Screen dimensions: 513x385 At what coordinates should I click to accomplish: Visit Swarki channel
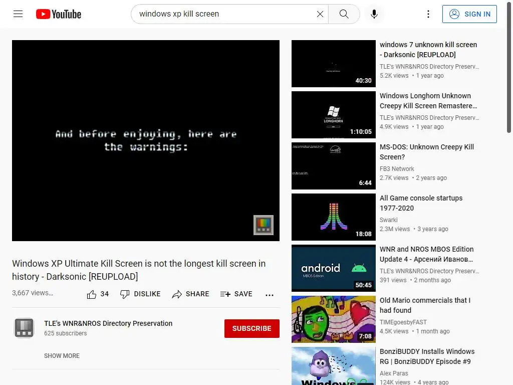[x=388, y=220]
